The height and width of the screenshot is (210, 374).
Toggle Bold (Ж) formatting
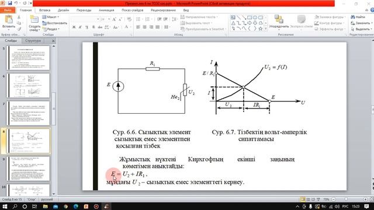74,27
